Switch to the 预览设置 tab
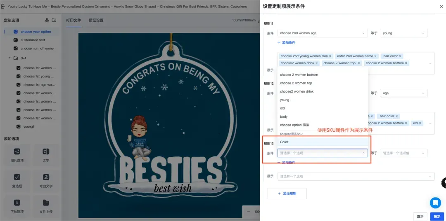Viewport: 446px width, 221px height. [x=96, y=20]
